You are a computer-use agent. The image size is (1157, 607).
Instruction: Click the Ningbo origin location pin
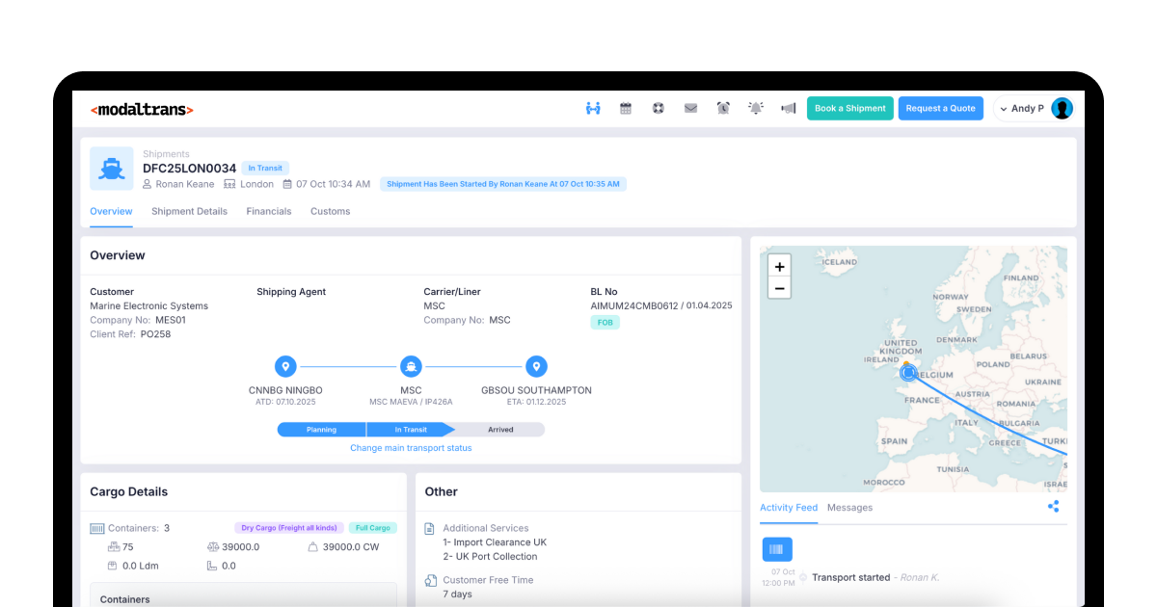[x=285, y=366]
